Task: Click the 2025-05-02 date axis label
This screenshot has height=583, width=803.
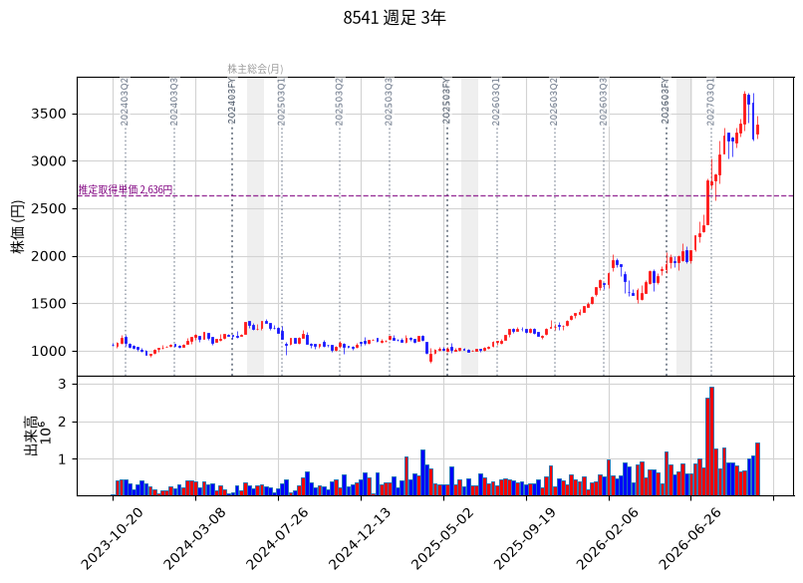Action: [444, 538]
